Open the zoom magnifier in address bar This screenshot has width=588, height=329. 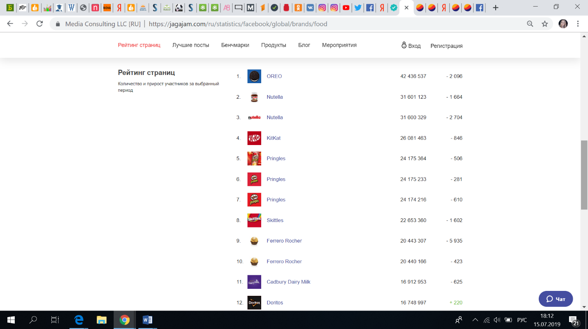pyautogui.click(x=530, y=24)
